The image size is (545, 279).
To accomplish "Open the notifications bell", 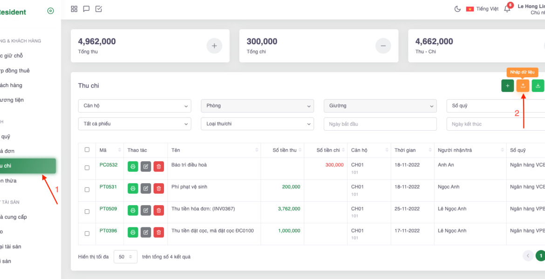I will coord(507,9).
